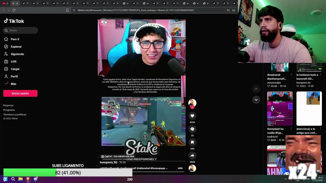Click the #foryoupage hashtag
The height and width of the screenshot is (183, 326).
[158, 168]
